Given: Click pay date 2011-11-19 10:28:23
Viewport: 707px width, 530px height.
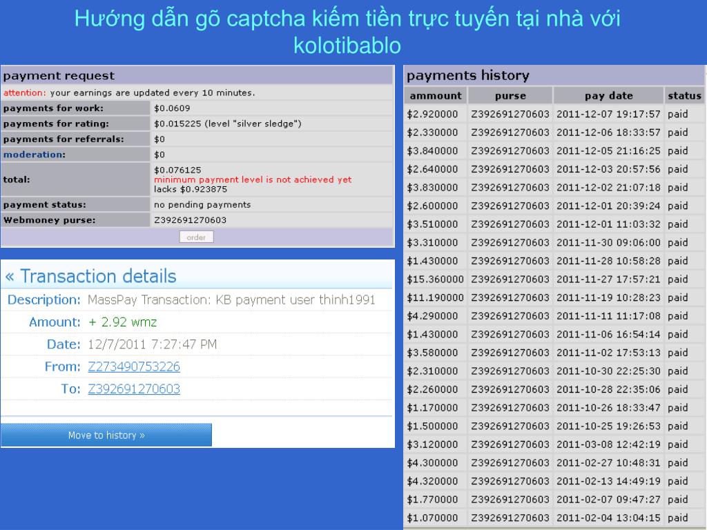Looking at the screenshot, I should (608, 297).
